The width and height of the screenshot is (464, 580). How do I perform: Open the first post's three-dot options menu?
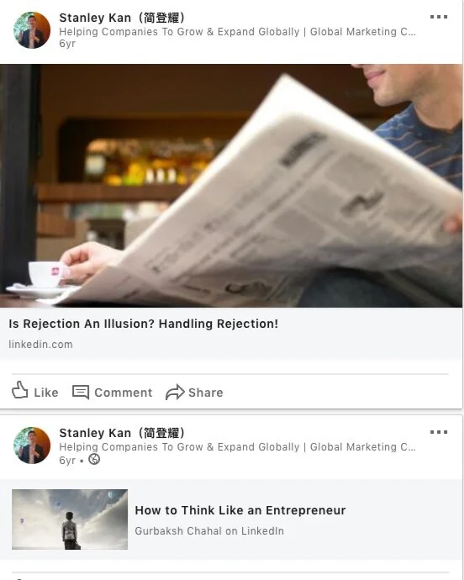coord(439,17)
